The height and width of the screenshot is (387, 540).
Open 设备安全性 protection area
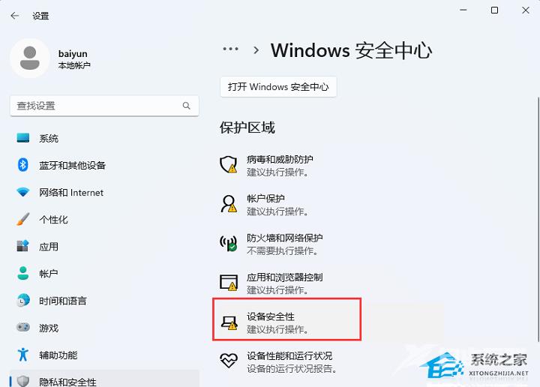286,319
